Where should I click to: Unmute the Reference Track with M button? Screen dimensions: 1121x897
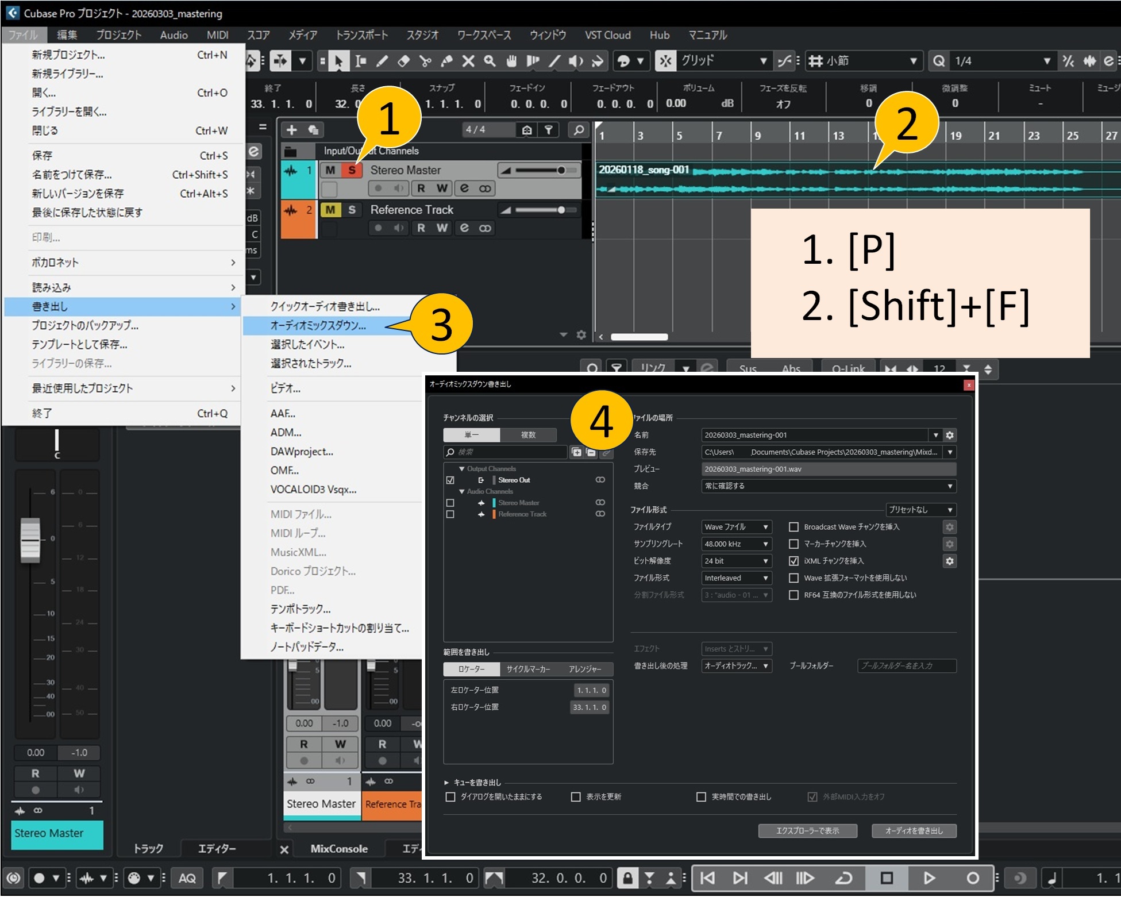tap(330, 210)
